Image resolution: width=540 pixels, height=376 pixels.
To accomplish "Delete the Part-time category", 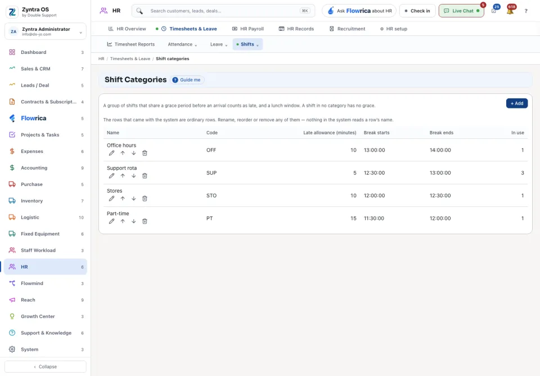I will (145, 221).
